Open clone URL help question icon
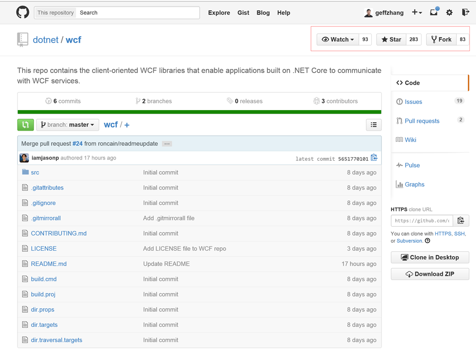Viewport: 476px width, 349px height. click(x=428, y=241)
